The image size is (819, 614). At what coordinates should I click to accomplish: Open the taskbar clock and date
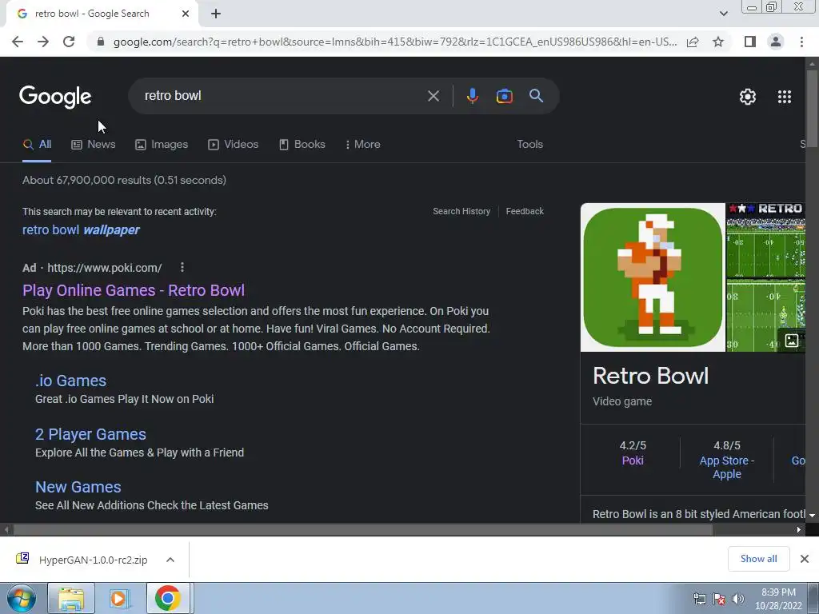[778, 599]
